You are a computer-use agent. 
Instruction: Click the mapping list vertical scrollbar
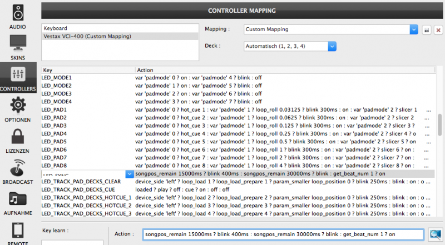440,125
